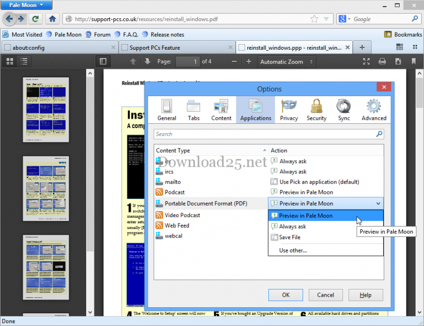Open the tab groups icon
This screenshot has width=424, height=326.
tap(399, 47)
